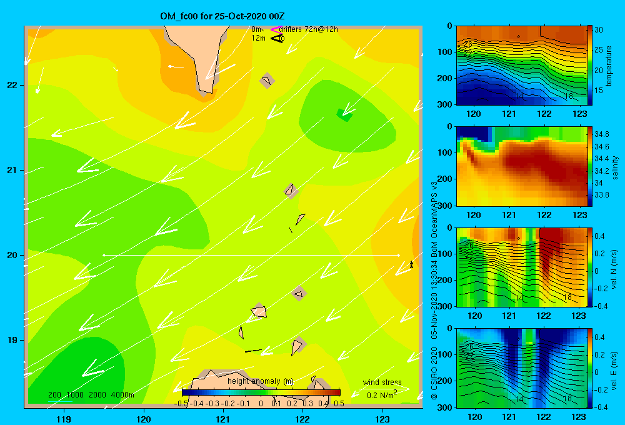Click the 'vel. E (m/s)' axis label
The image size is (625, 425).
coord(614,370)
